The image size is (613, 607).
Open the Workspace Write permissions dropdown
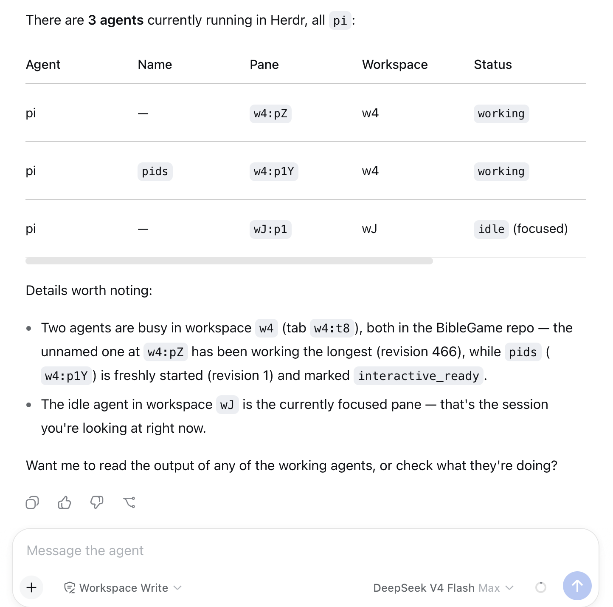123,588
